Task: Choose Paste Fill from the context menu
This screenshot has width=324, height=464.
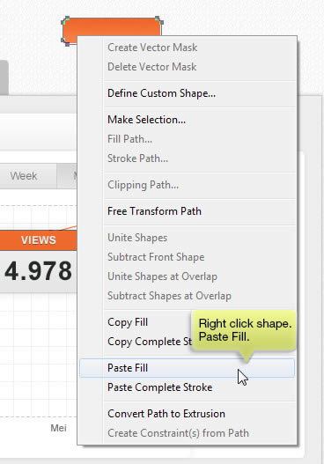Action: 187,368
